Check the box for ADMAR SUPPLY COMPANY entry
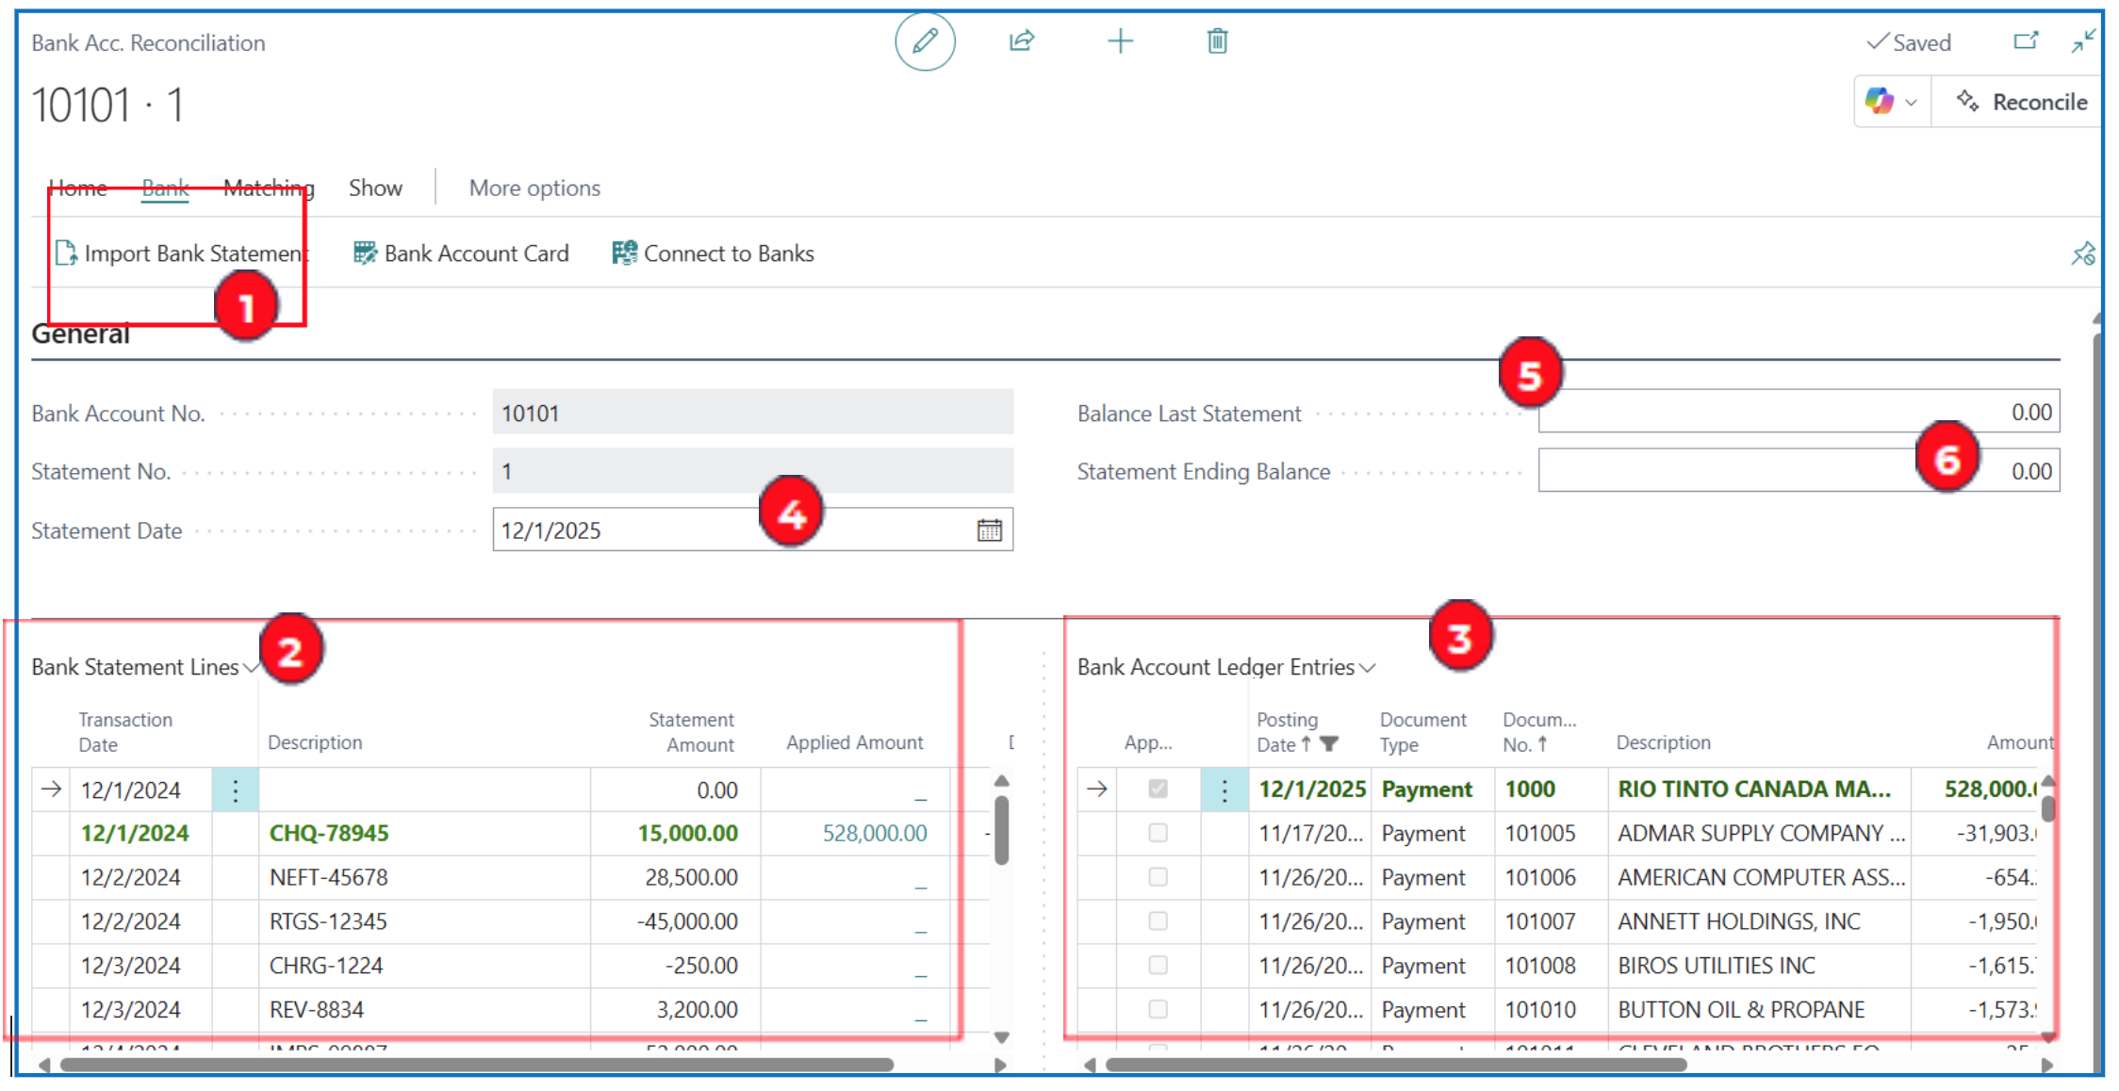The width and height of the screenshot is (2119, 1091). click(x=1158, y=833)
